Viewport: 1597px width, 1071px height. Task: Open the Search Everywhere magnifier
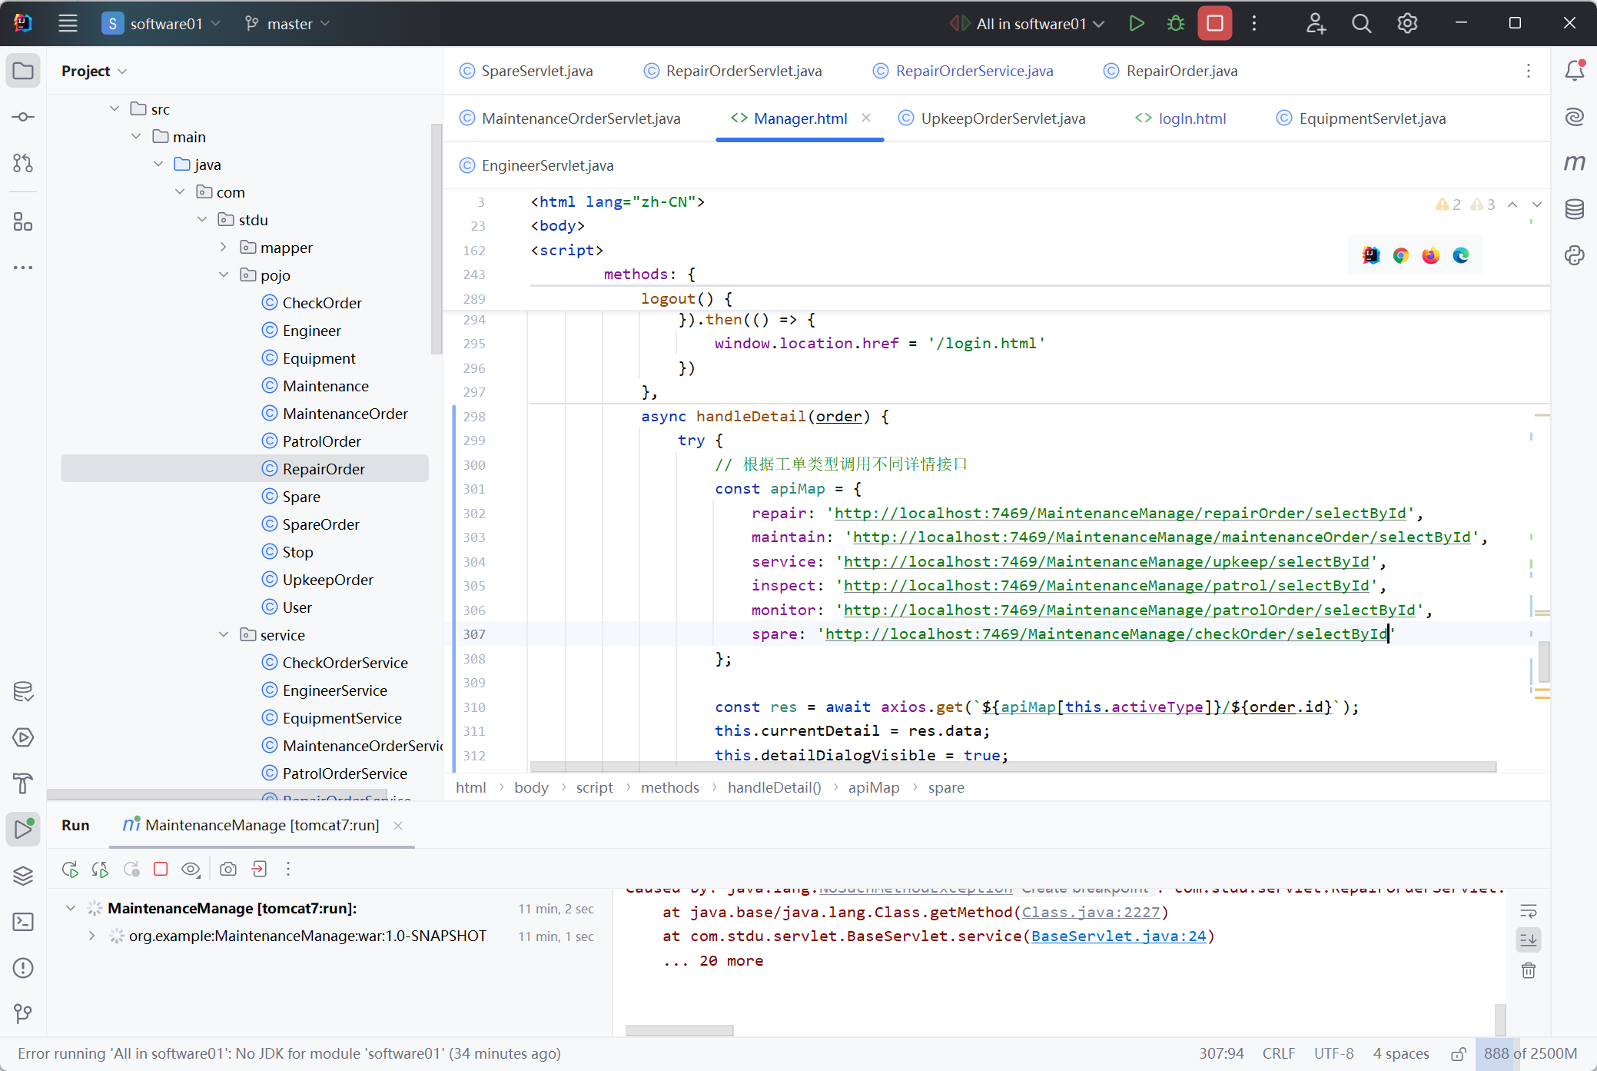1361,24
